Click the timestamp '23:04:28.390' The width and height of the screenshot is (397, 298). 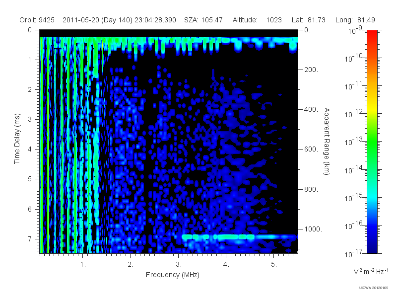(155, 20)
